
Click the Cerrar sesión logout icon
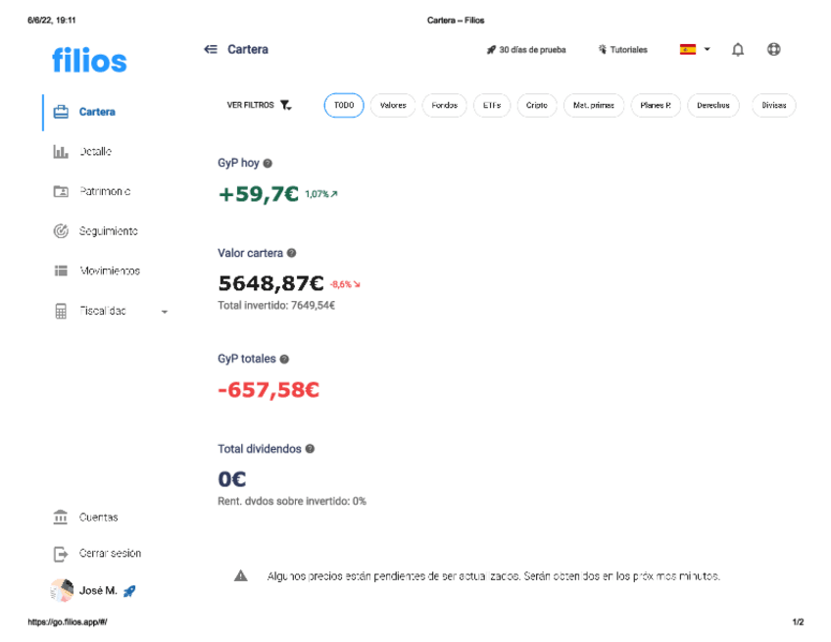pos(61,554)
